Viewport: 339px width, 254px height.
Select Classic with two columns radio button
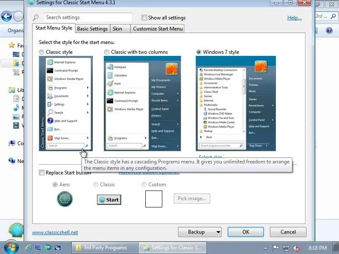107,52
